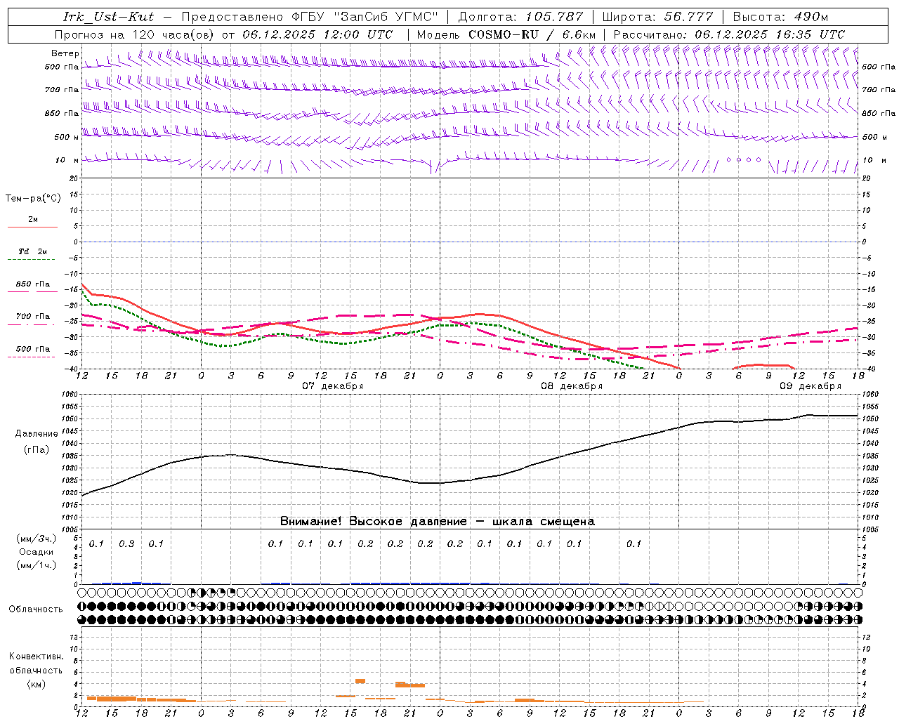899x719 pixels.
Task: Click the calm wind circles on 10 м row
Action: pos(743,160)
